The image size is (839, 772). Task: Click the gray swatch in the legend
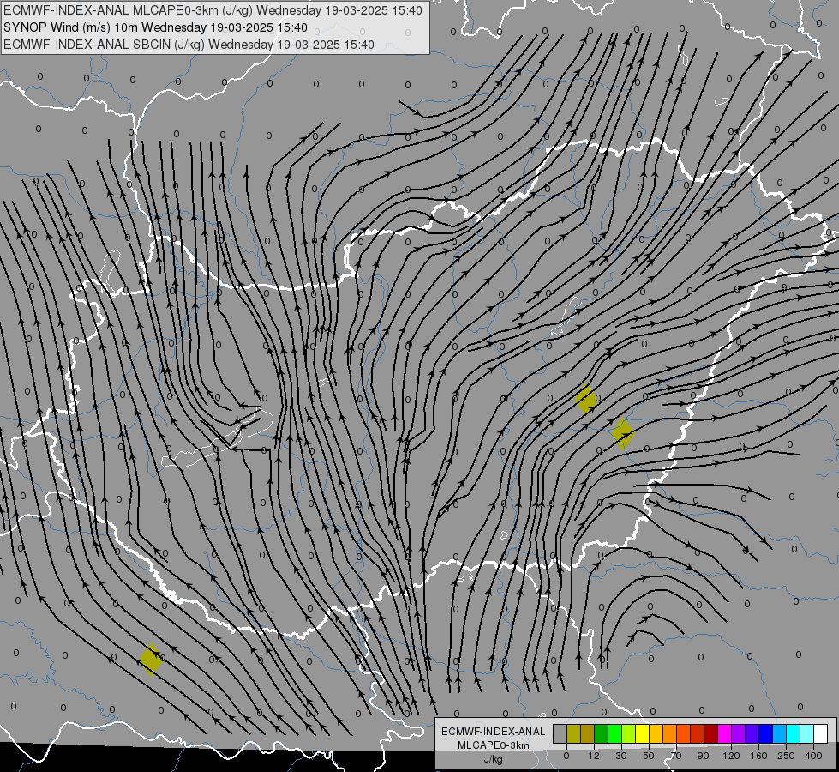[x=560, y=733]
